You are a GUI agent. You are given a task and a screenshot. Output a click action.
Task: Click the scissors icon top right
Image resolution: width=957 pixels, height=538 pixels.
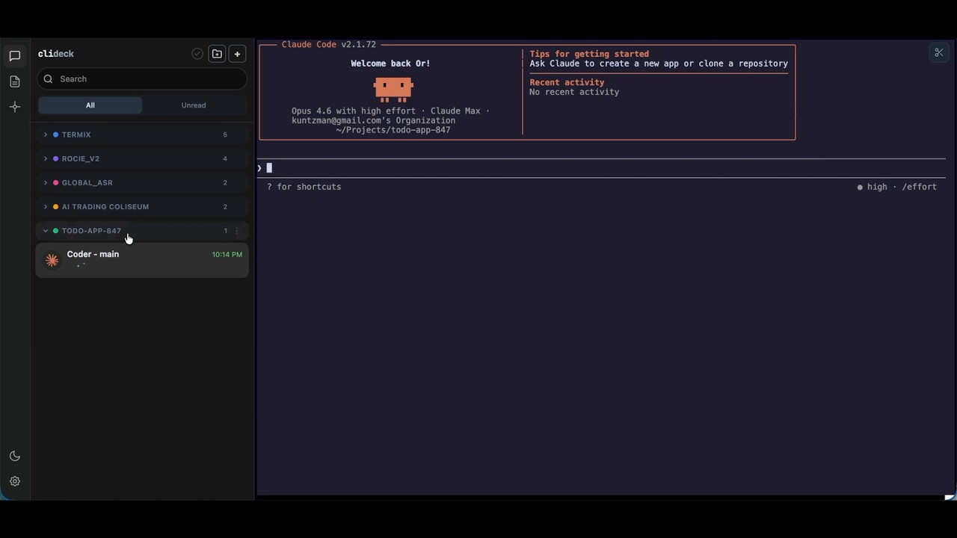tap(938, 52)
